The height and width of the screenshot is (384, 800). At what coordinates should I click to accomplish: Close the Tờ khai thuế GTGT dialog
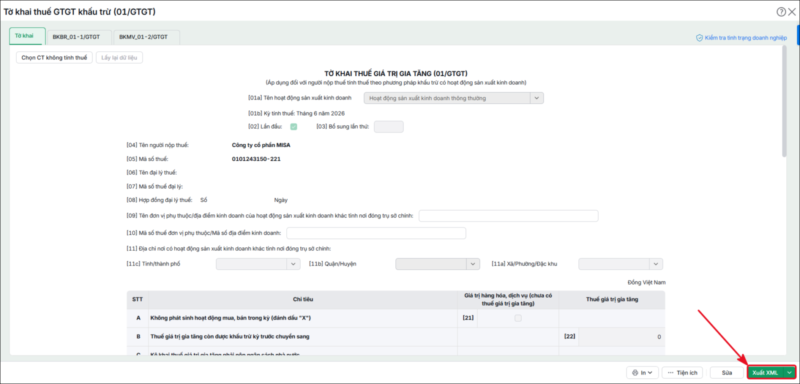coord(792,11)
